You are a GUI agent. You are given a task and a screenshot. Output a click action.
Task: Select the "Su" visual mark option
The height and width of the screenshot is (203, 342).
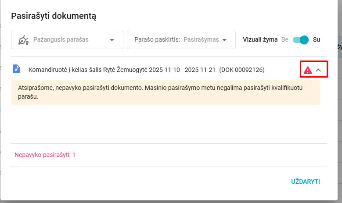317,40
